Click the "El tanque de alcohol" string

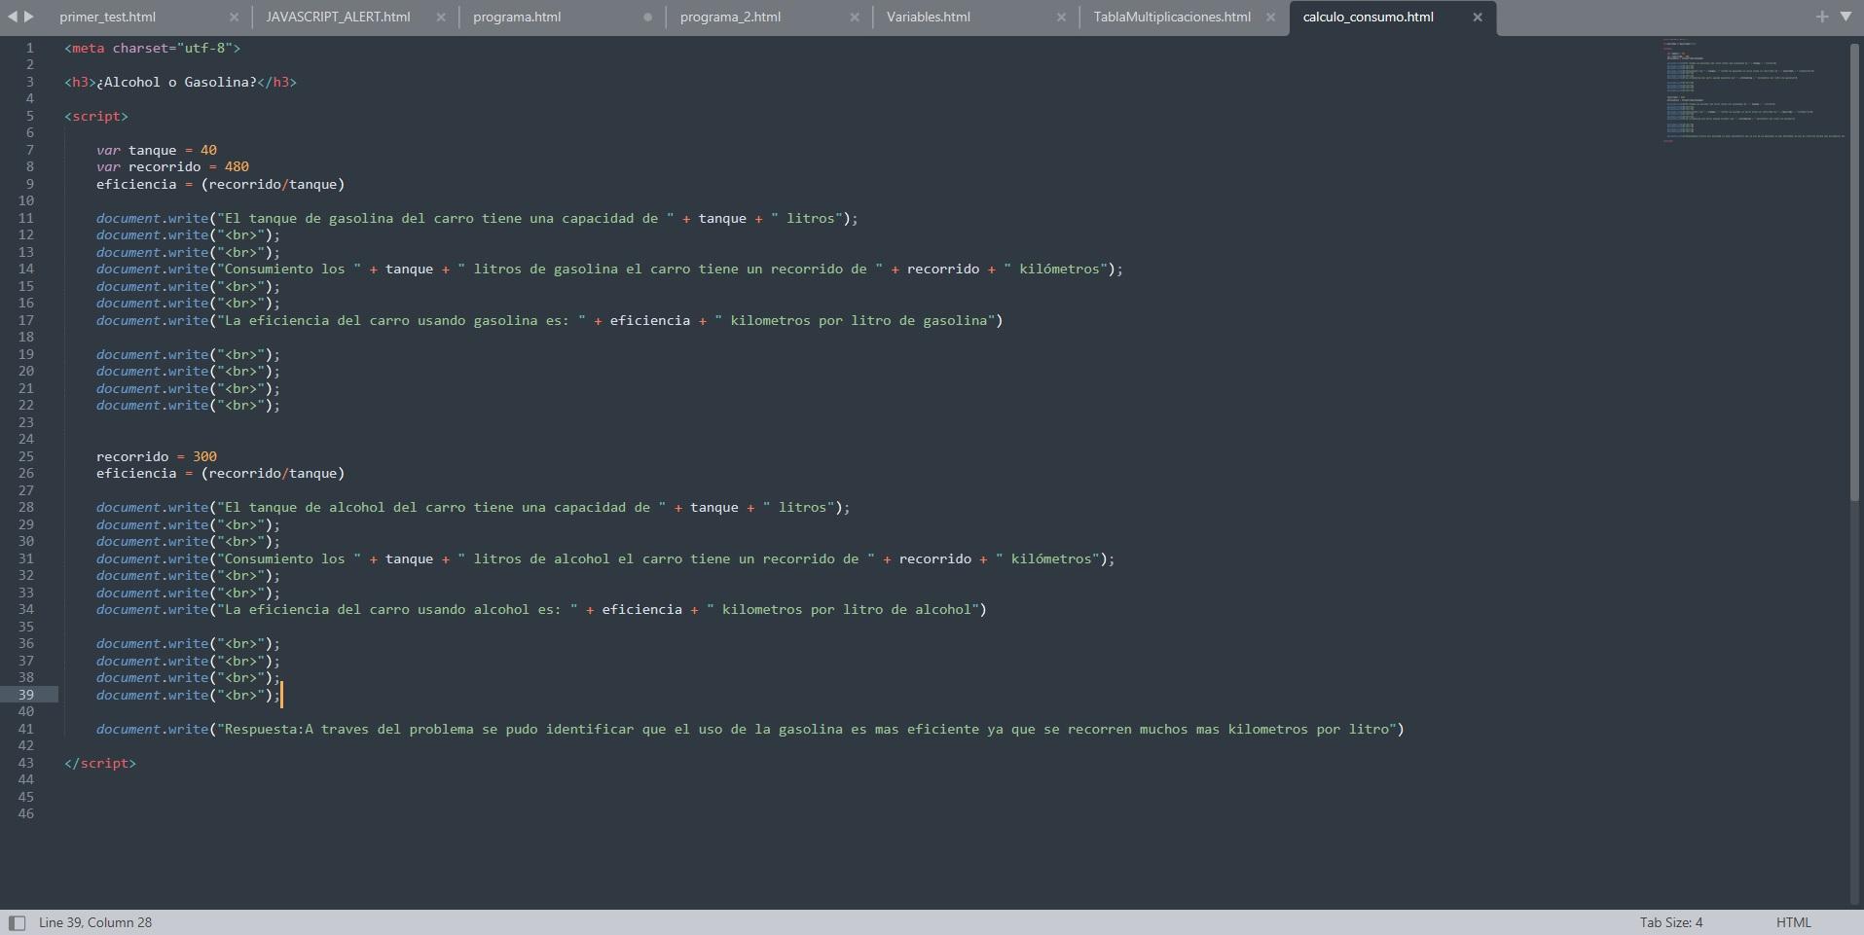(442, 507)
